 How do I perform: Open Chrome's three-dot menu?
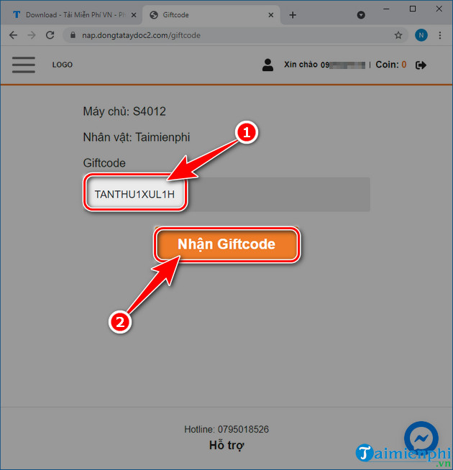pos(440,34)
